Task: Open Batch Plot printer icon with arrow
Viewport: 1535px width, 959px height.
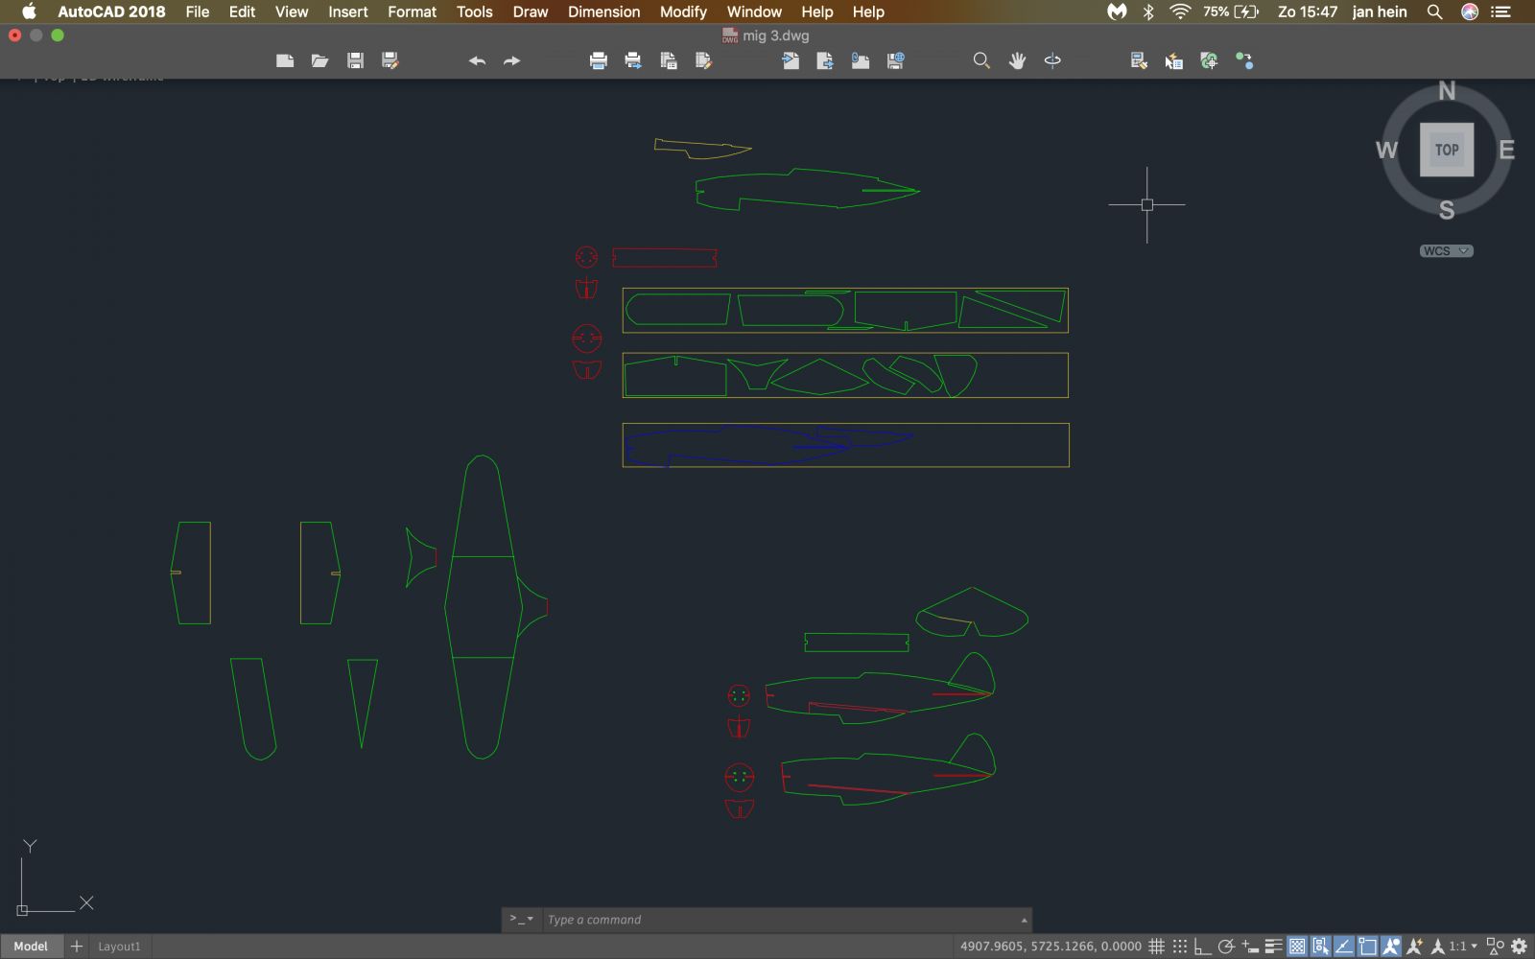Action: (633, 60)
